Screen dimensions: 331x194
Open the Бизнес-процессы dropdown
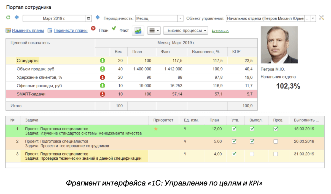[x=185, y=31]
